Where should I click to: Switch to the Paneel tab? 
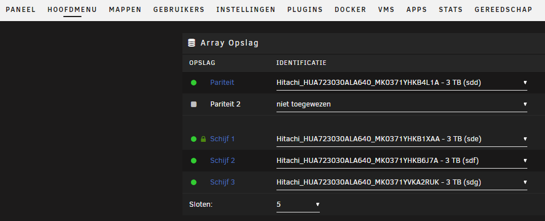pyautogui.click(x=21, y=10)
